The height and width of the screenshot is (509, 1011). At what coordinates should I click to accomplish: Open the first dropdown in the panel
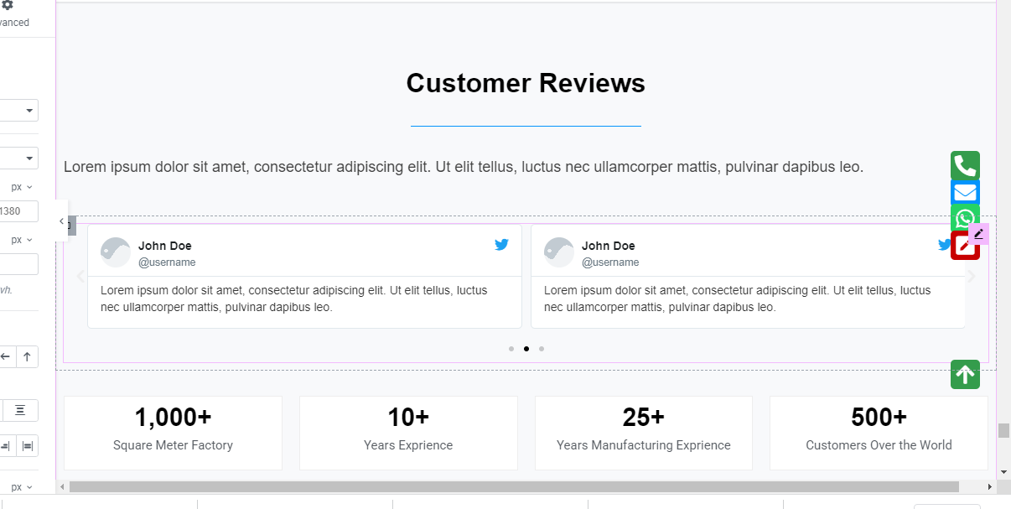(18, 110)
